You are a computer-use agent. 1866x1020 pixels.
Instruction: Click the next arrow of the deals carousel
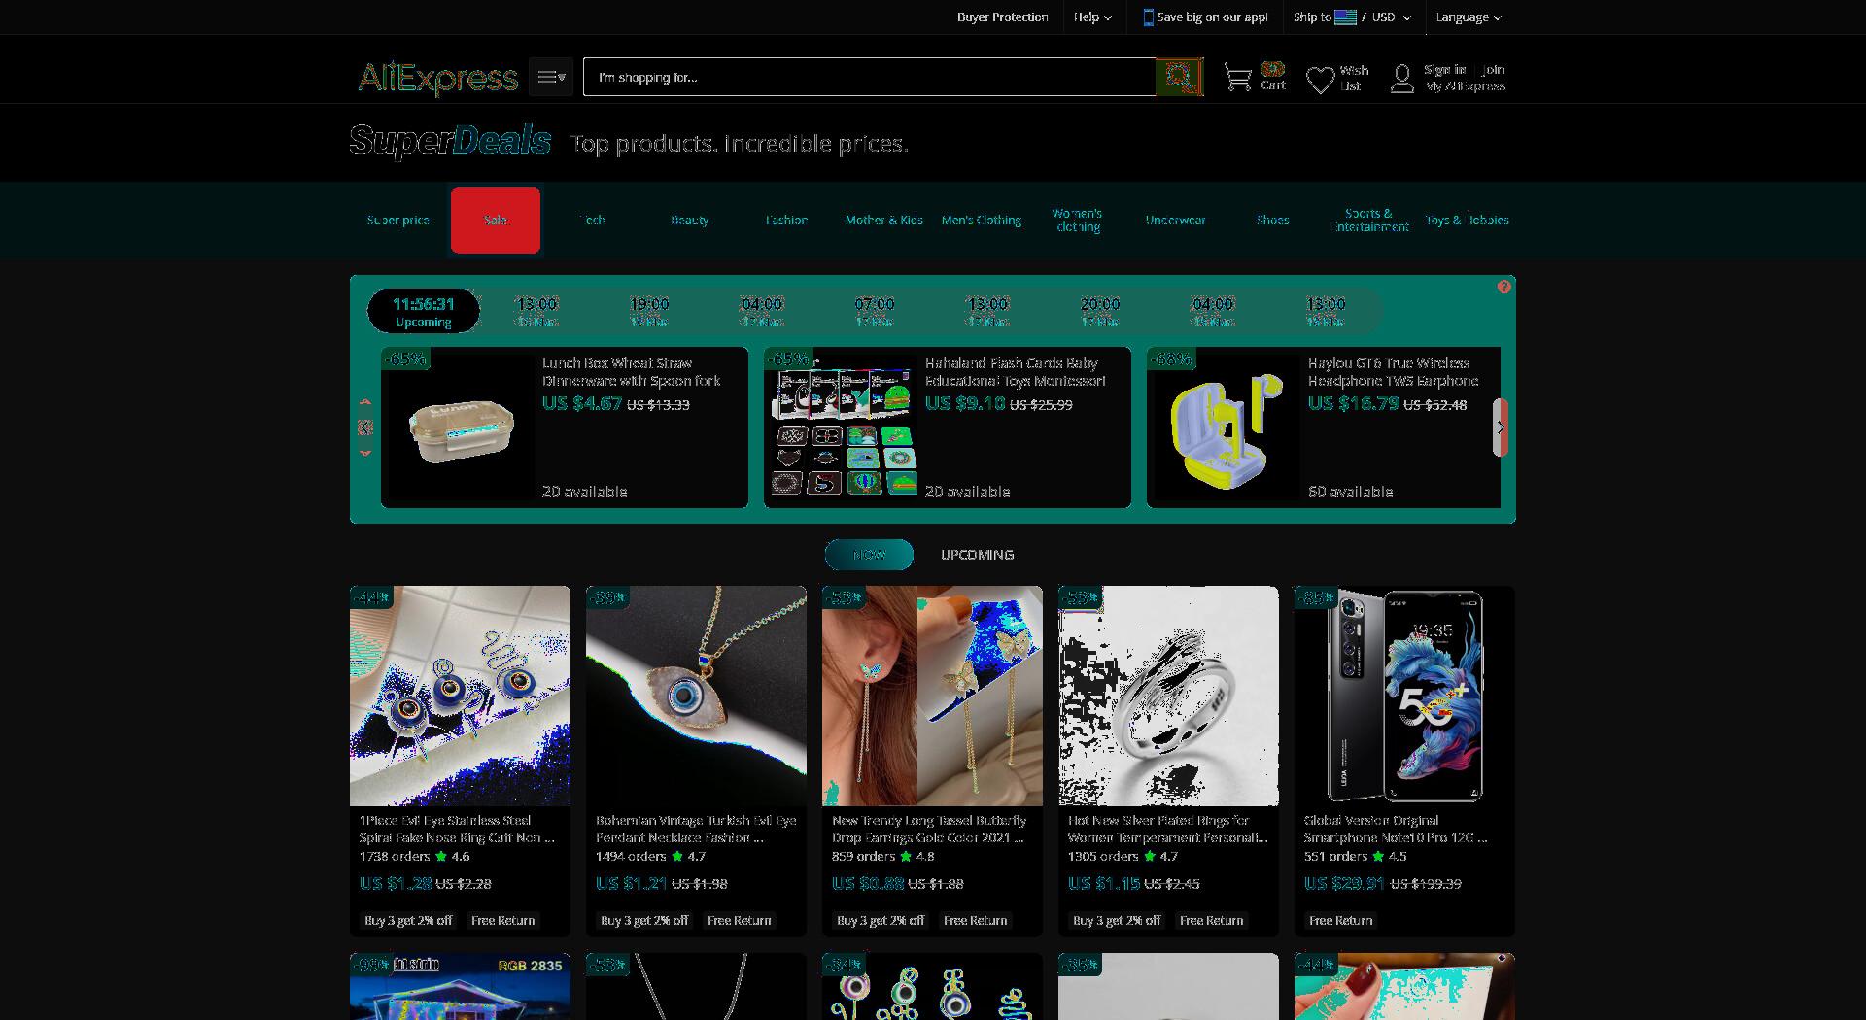pyautogui.click(x=1501, y=427)
